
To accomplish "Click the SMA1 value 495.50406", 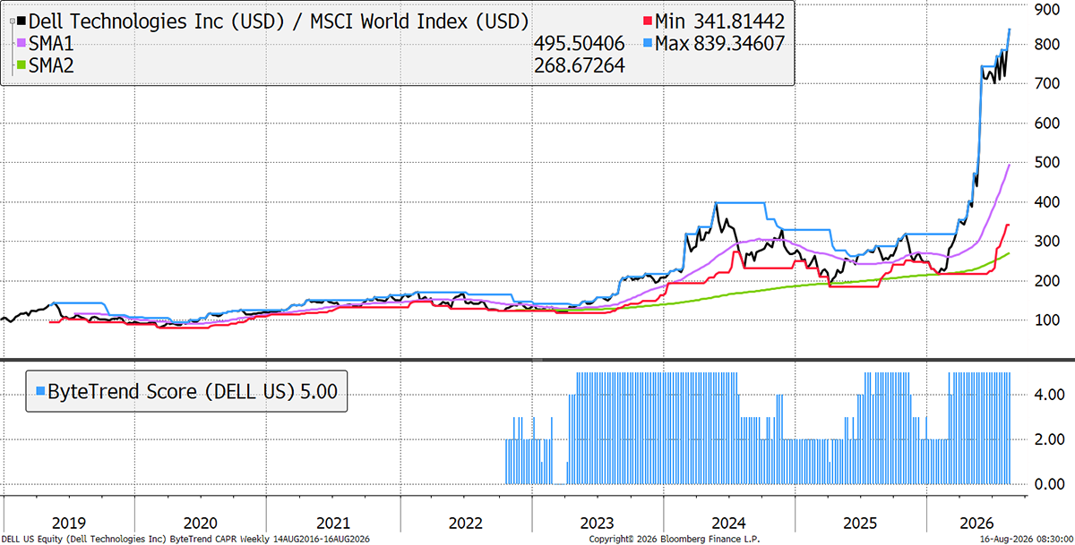I will 579,43.
